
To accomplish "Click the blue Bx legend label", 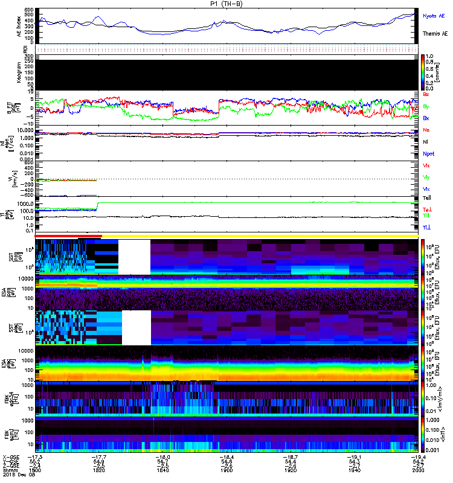I will coord(426,118).
